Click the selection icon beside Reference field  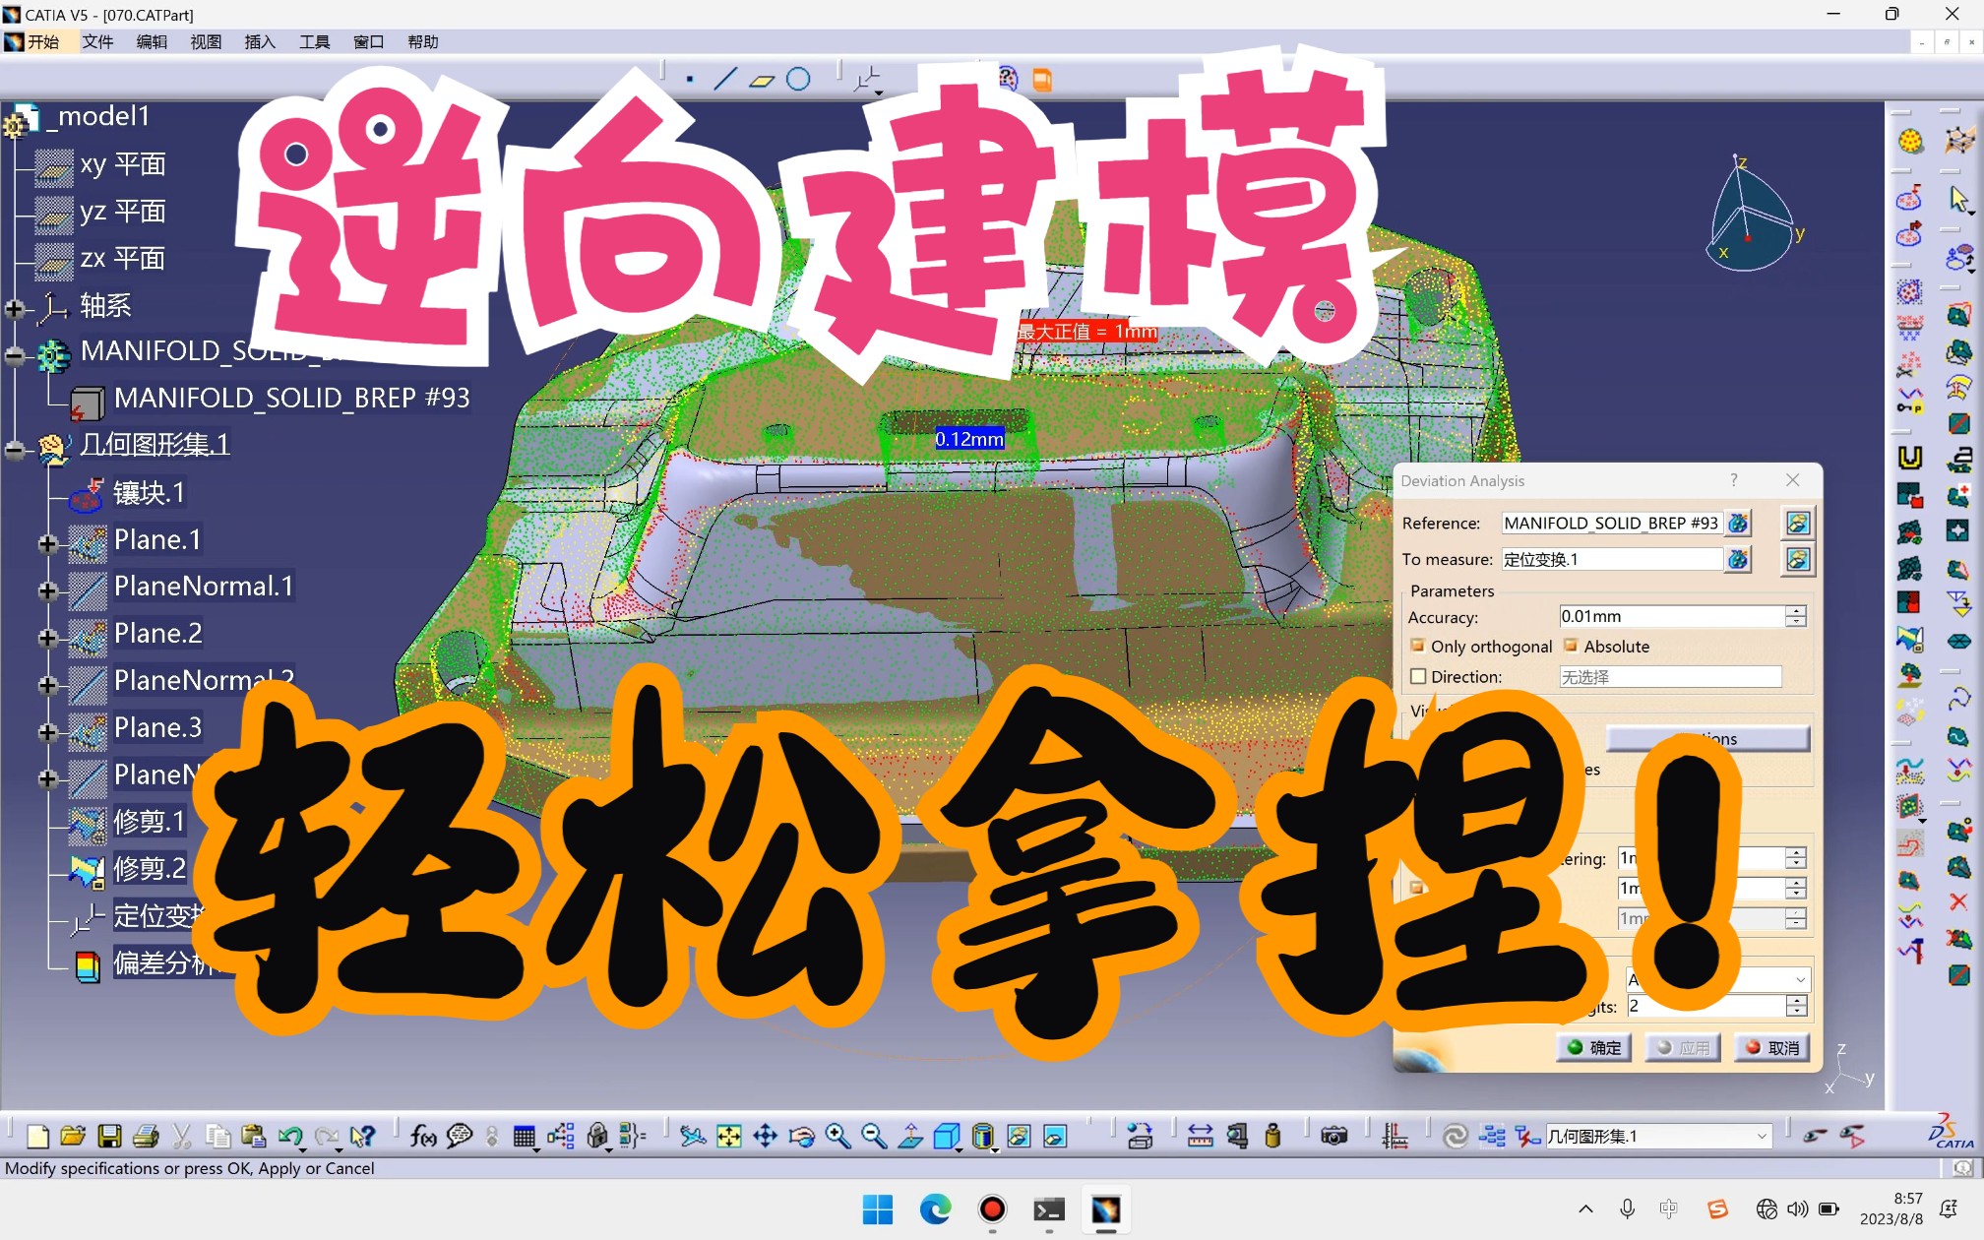pyautogui.click(x=1739, y=524)
